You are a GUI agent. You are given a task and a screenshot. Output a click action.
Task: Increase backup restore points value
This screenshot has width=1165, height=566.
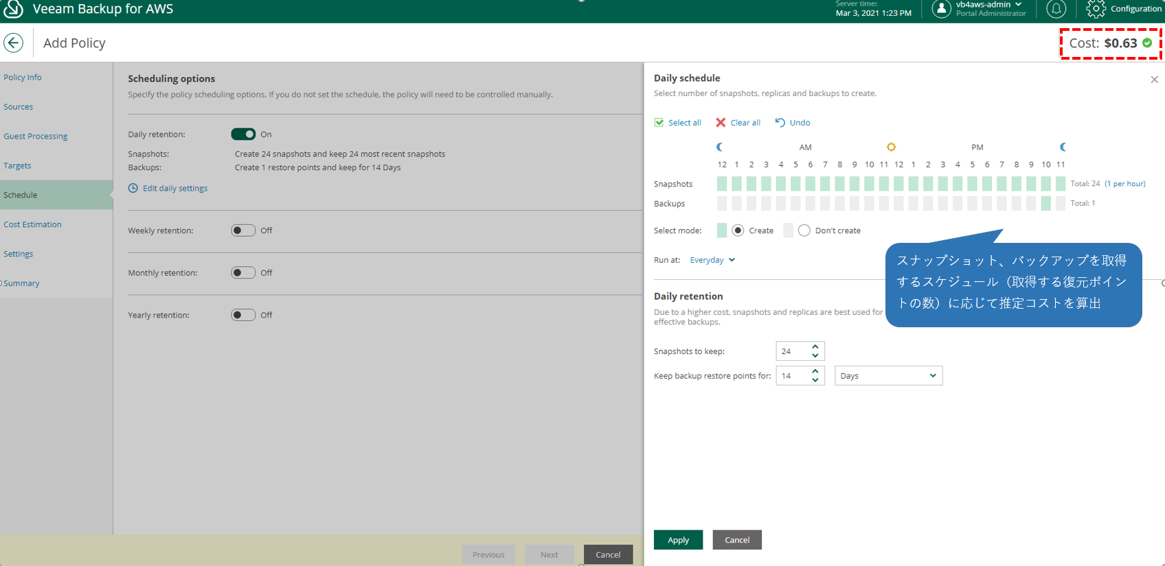(815, 371)
